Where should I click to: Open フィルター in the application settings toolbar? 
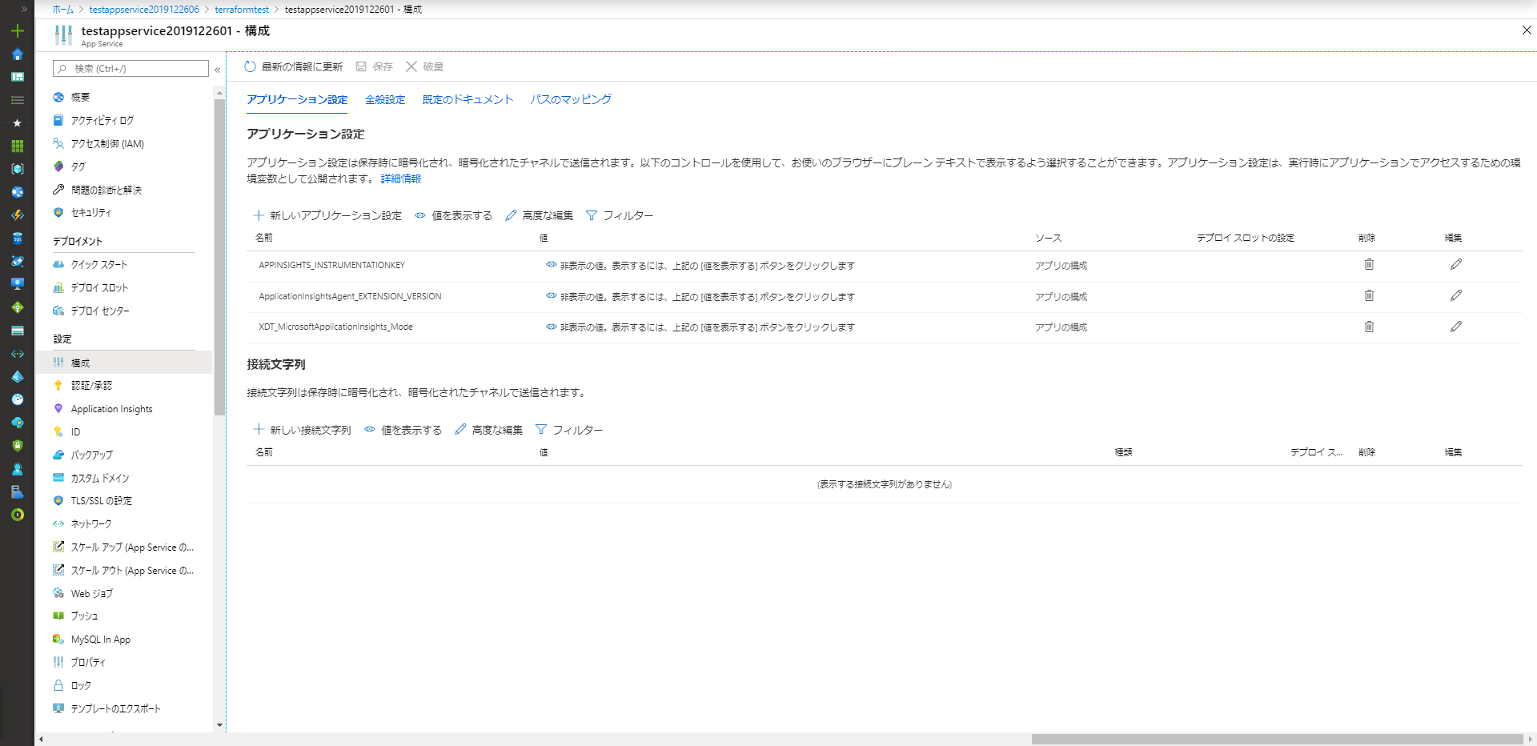tap(620, 216)
